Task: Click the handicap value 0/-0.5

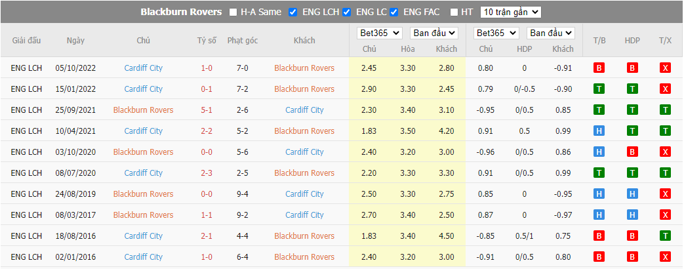Action: 525,89
